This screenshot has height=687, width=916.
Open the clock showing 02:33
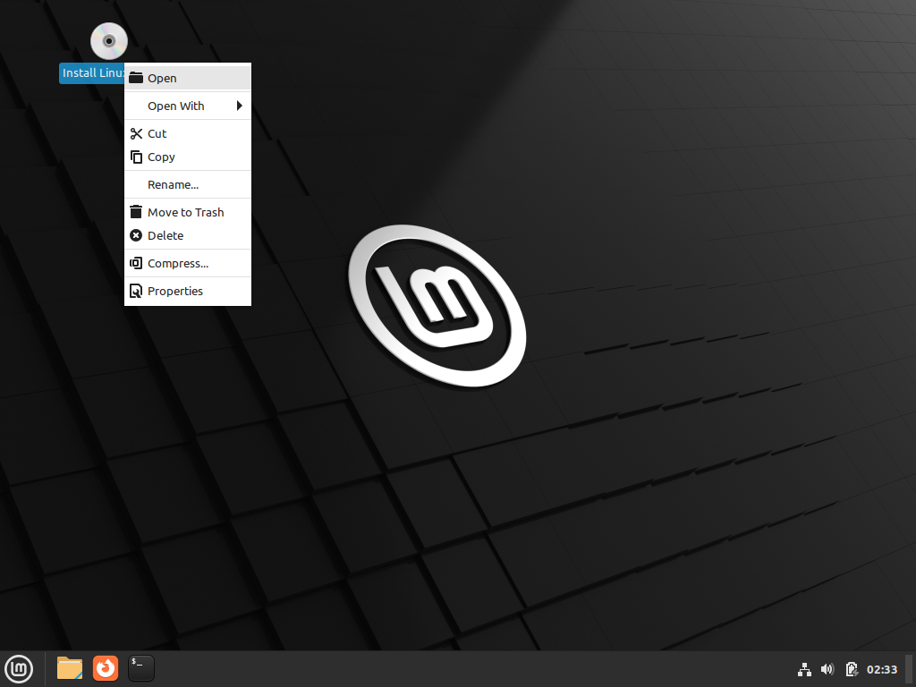[881, 669]
